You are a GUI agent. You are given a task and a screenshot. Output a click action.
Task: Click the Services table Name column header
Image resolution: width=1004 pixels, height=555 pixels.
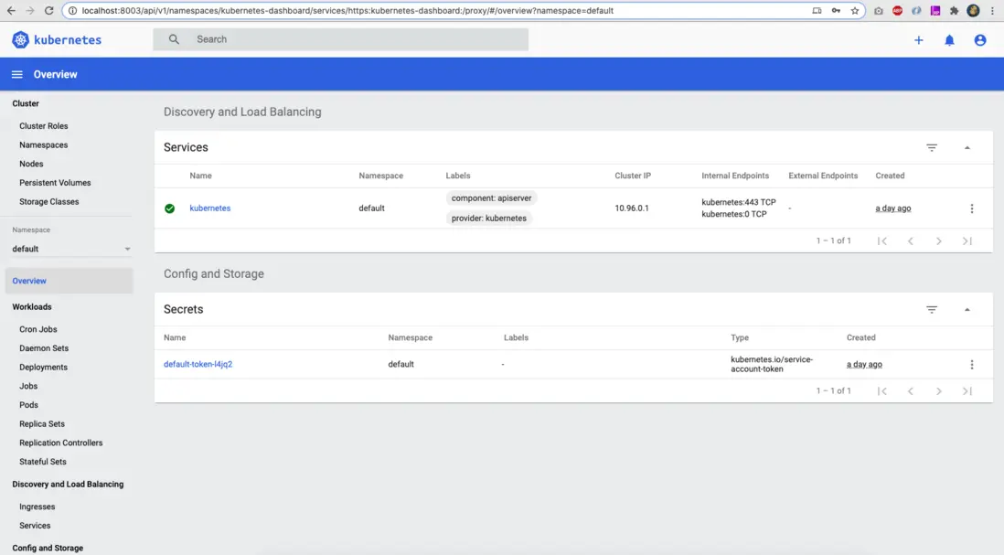(x=200, y=176)
